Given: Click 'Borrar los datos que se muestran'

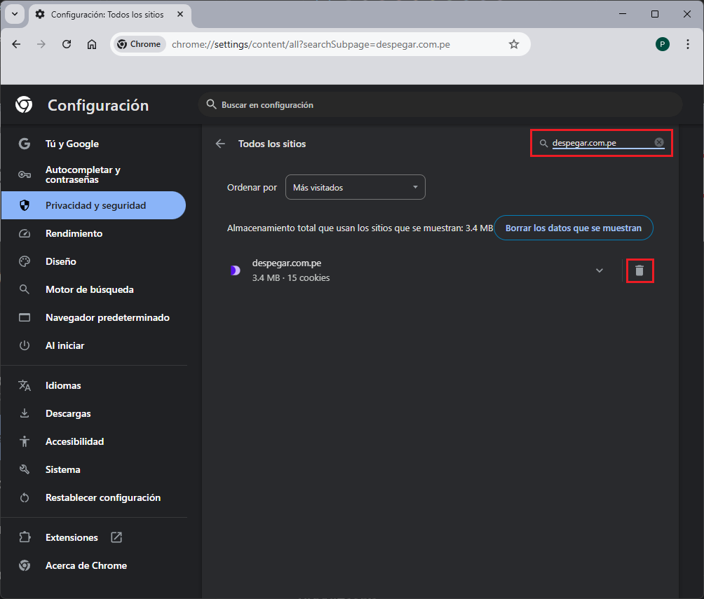Looking at the screenshot, I should point(574,228).
